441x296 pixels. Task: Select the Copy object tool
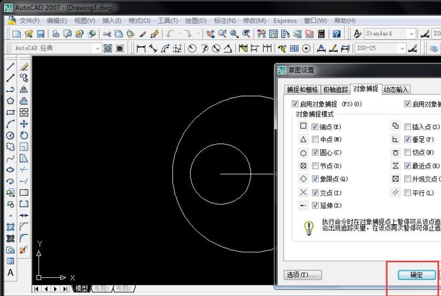(24, 78)
